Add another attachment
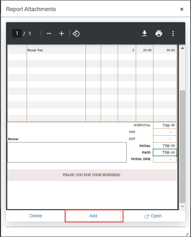 [x=93, y=216]
